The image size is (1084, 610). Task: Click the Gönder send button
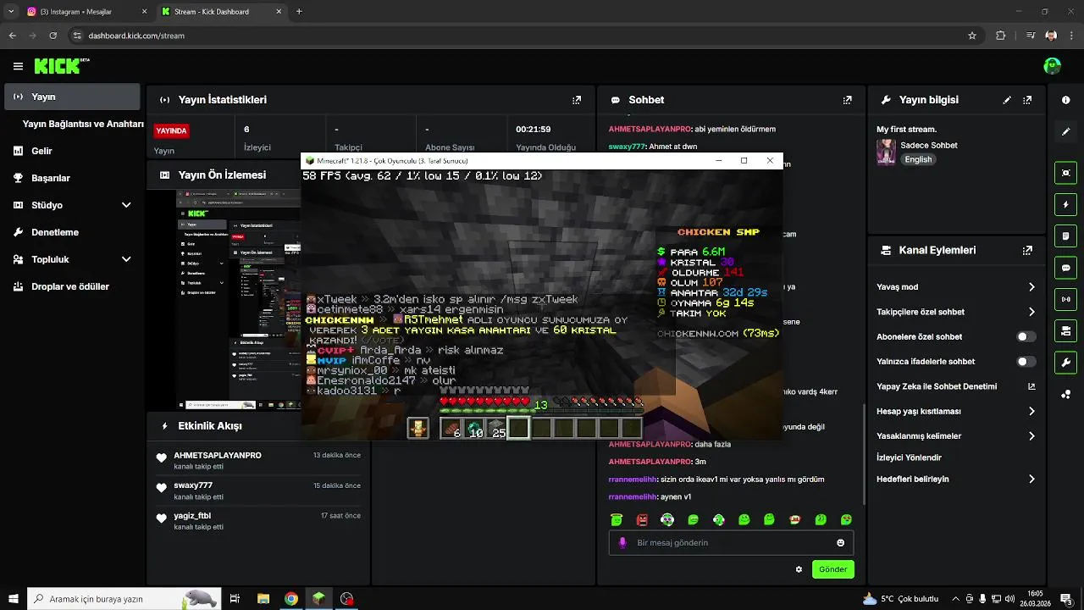tap(832, 569)
